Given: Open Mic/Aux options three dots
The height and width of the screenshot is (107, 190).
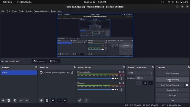Looking at the screenshot, I should pos(122,89).
